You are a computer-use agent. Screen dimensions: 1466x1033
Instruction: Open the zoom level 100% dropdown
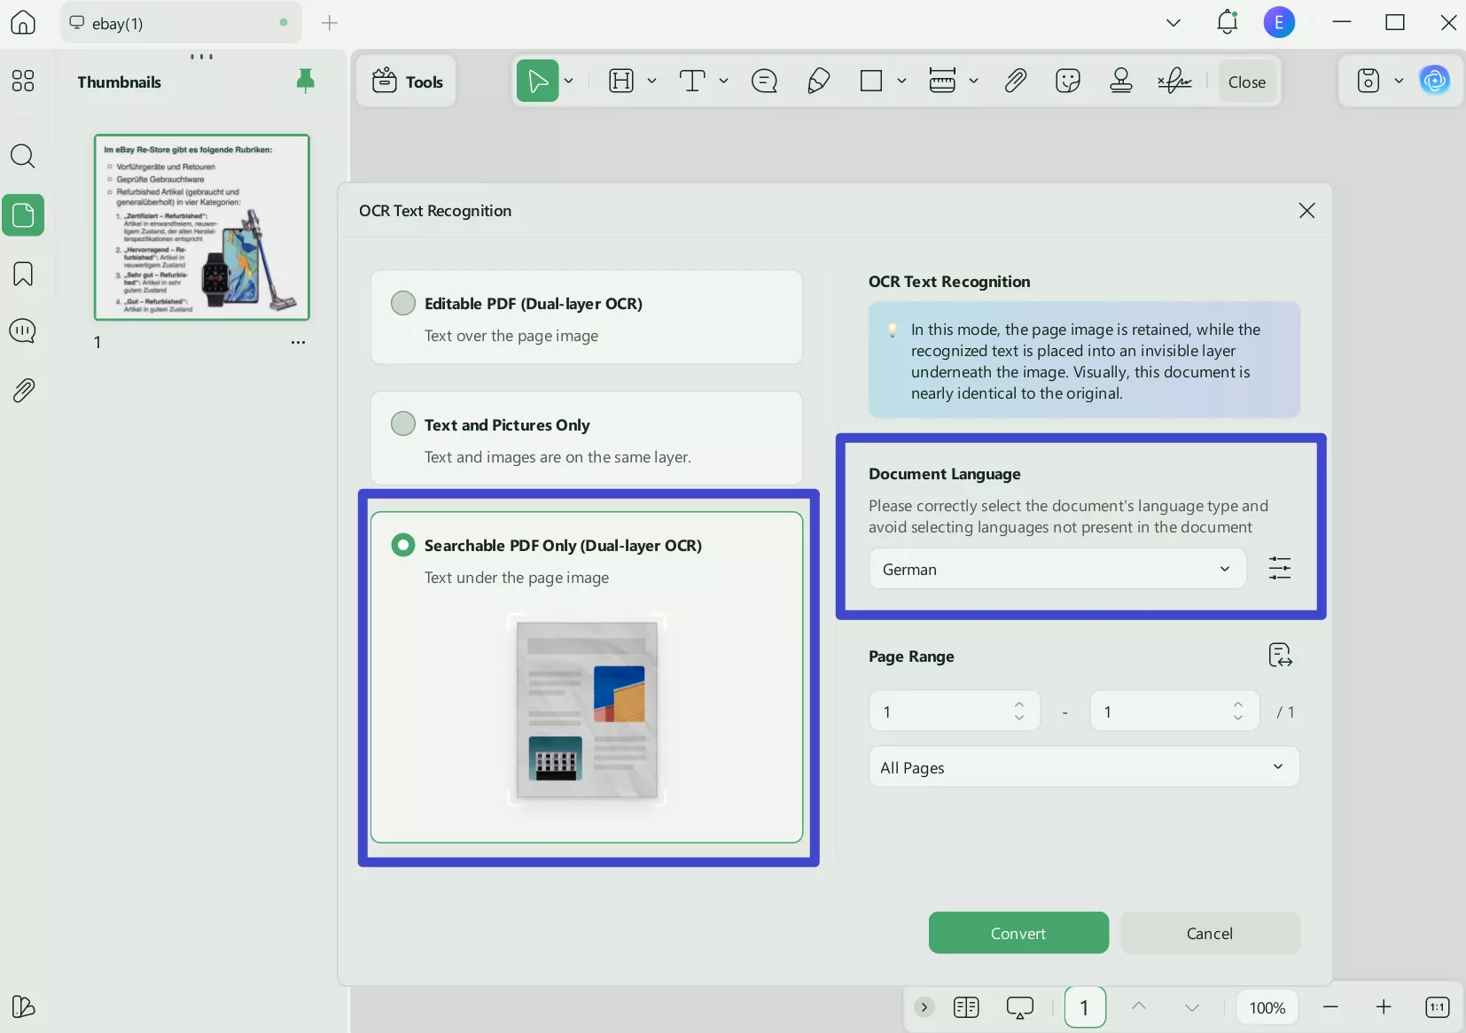point(1267,1008)
